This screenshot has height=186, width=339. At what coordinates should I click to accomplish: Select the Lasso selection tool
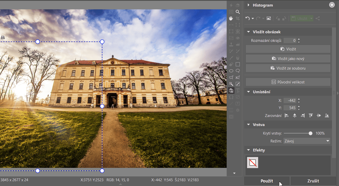(x=238, y=71)
